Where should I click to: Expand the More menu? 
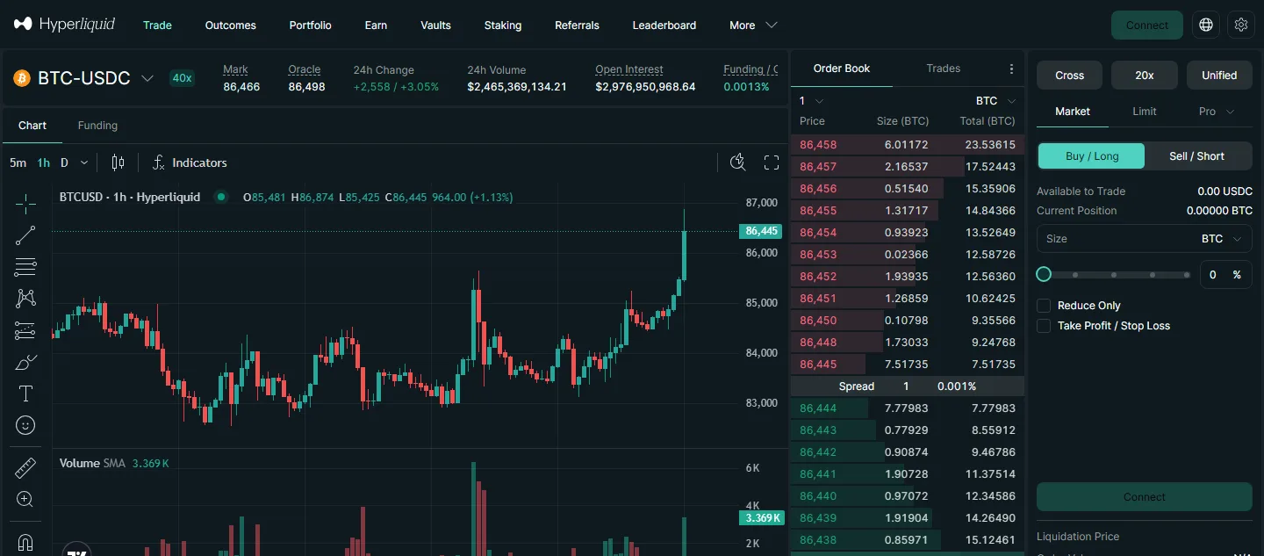tap(753, 25)
